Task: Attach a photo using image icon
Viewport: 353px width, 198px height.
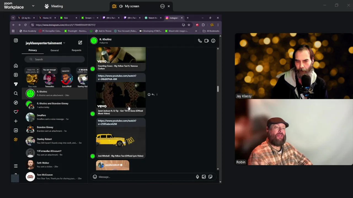Action: tap(204, 177)
